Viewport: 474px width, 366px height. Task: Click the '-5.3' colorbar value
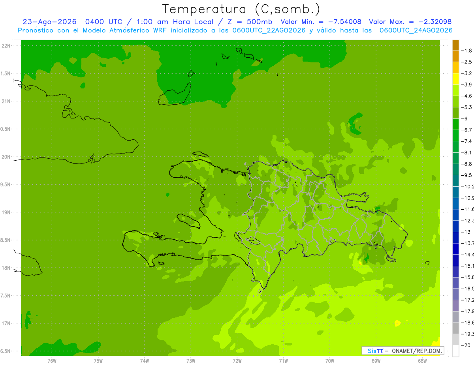(466, 107)
